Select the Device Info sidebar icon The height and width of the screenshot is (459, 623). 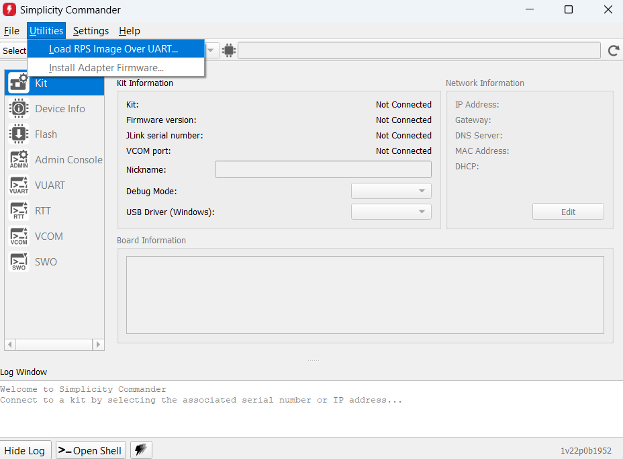click(x=59, y=108)
